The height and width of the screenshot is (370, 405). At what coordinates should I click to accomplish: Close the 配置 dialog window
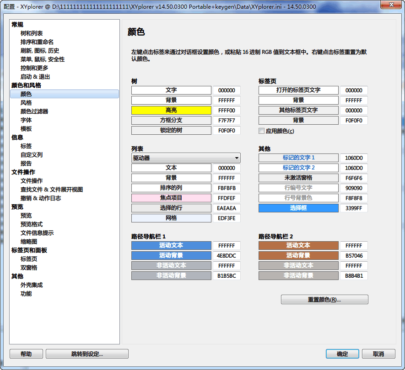coord(391,5)
